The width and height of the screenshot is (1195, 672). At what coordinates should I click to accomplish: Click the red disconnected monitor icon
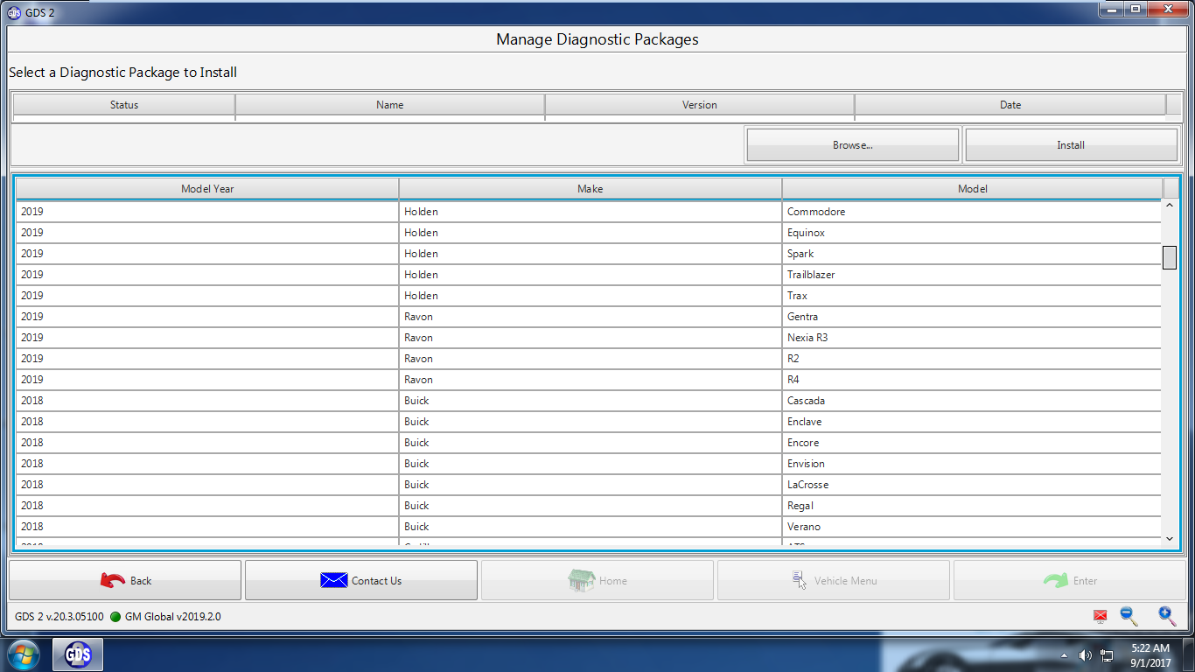point(1101,617)
